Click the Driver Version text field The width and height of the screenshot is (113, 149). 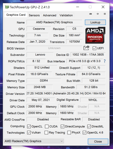pyautogui.click(x=66, y=93)
